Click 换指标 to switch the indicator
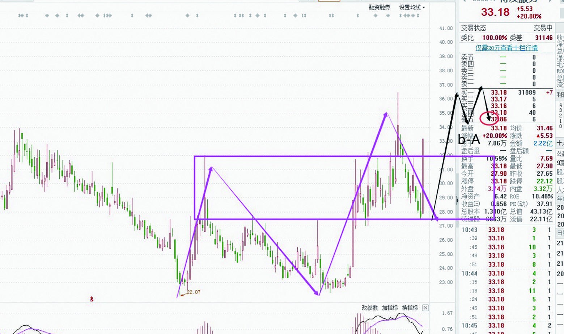 pos(410,308)
